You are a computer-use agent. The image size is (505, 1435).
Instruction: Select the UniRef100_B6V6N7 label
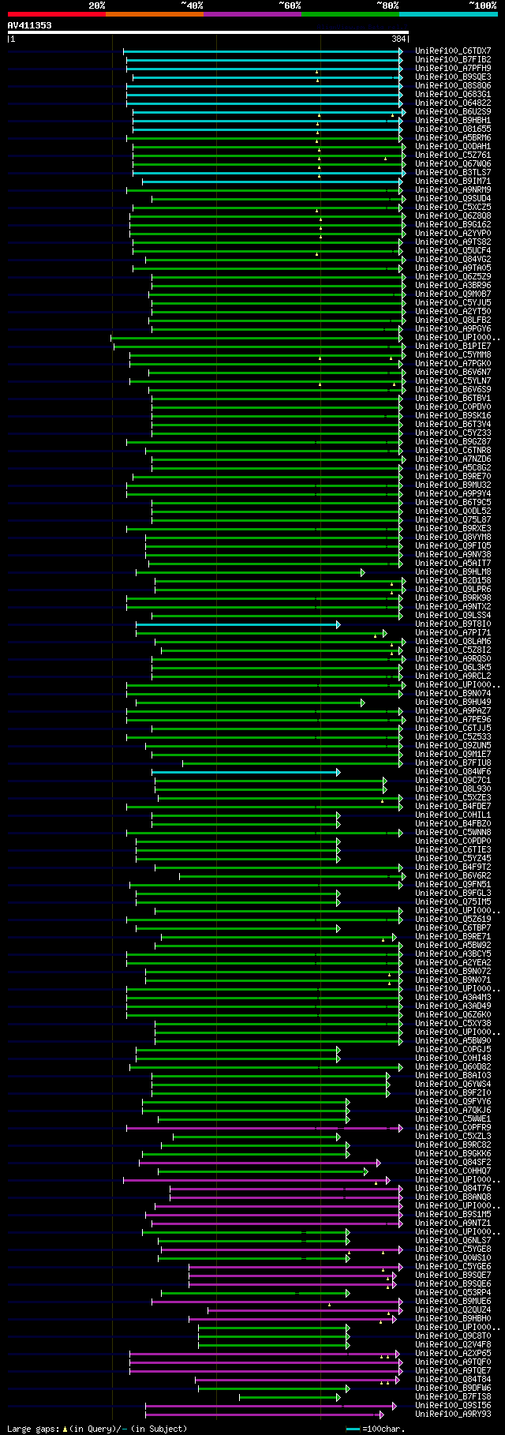pos(453,373)
